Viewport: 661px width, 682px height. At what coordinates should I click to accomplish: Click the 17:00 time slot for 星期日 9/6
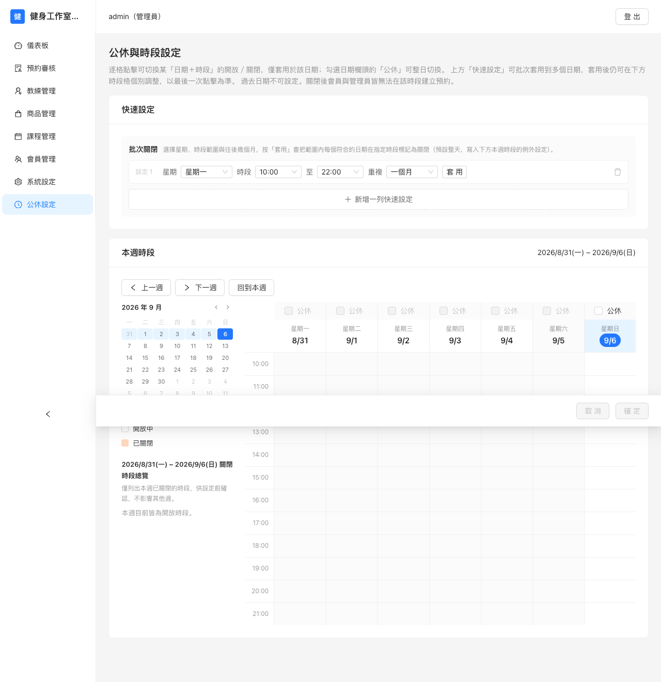[x=610, y=523]
